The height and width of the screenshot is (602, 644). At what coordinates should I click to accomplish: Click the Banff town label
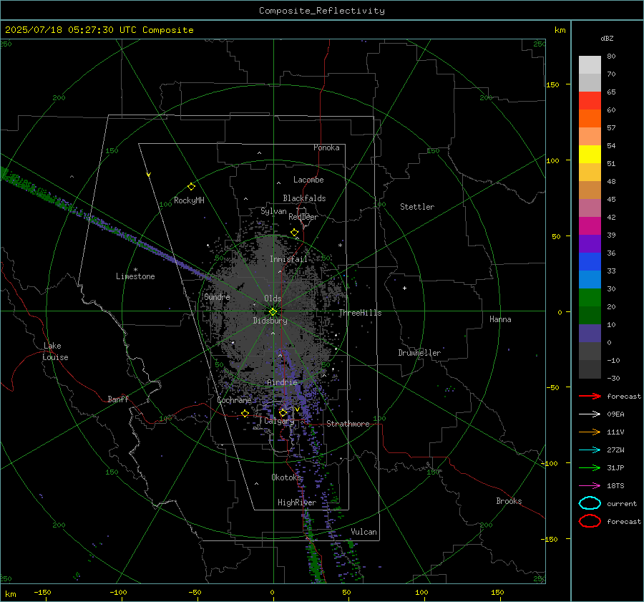click(118, 399)
